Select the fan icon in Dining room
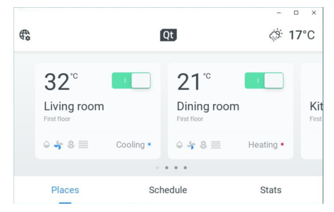 (191, 145)
